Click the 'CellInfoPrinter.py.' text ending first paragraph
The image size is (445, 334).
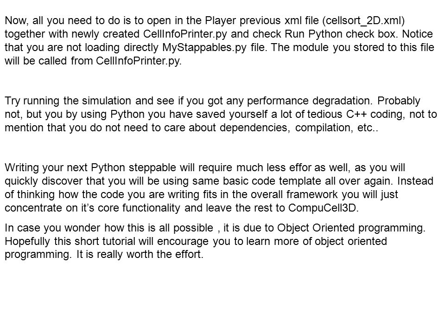coord(139,61)
